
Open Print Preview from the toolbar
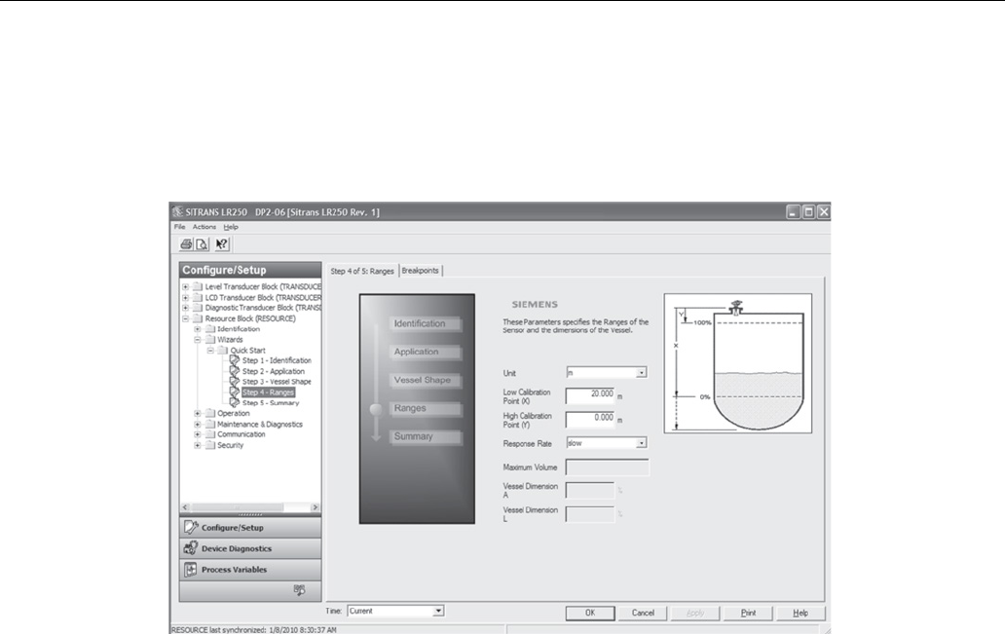click(202, 244)
